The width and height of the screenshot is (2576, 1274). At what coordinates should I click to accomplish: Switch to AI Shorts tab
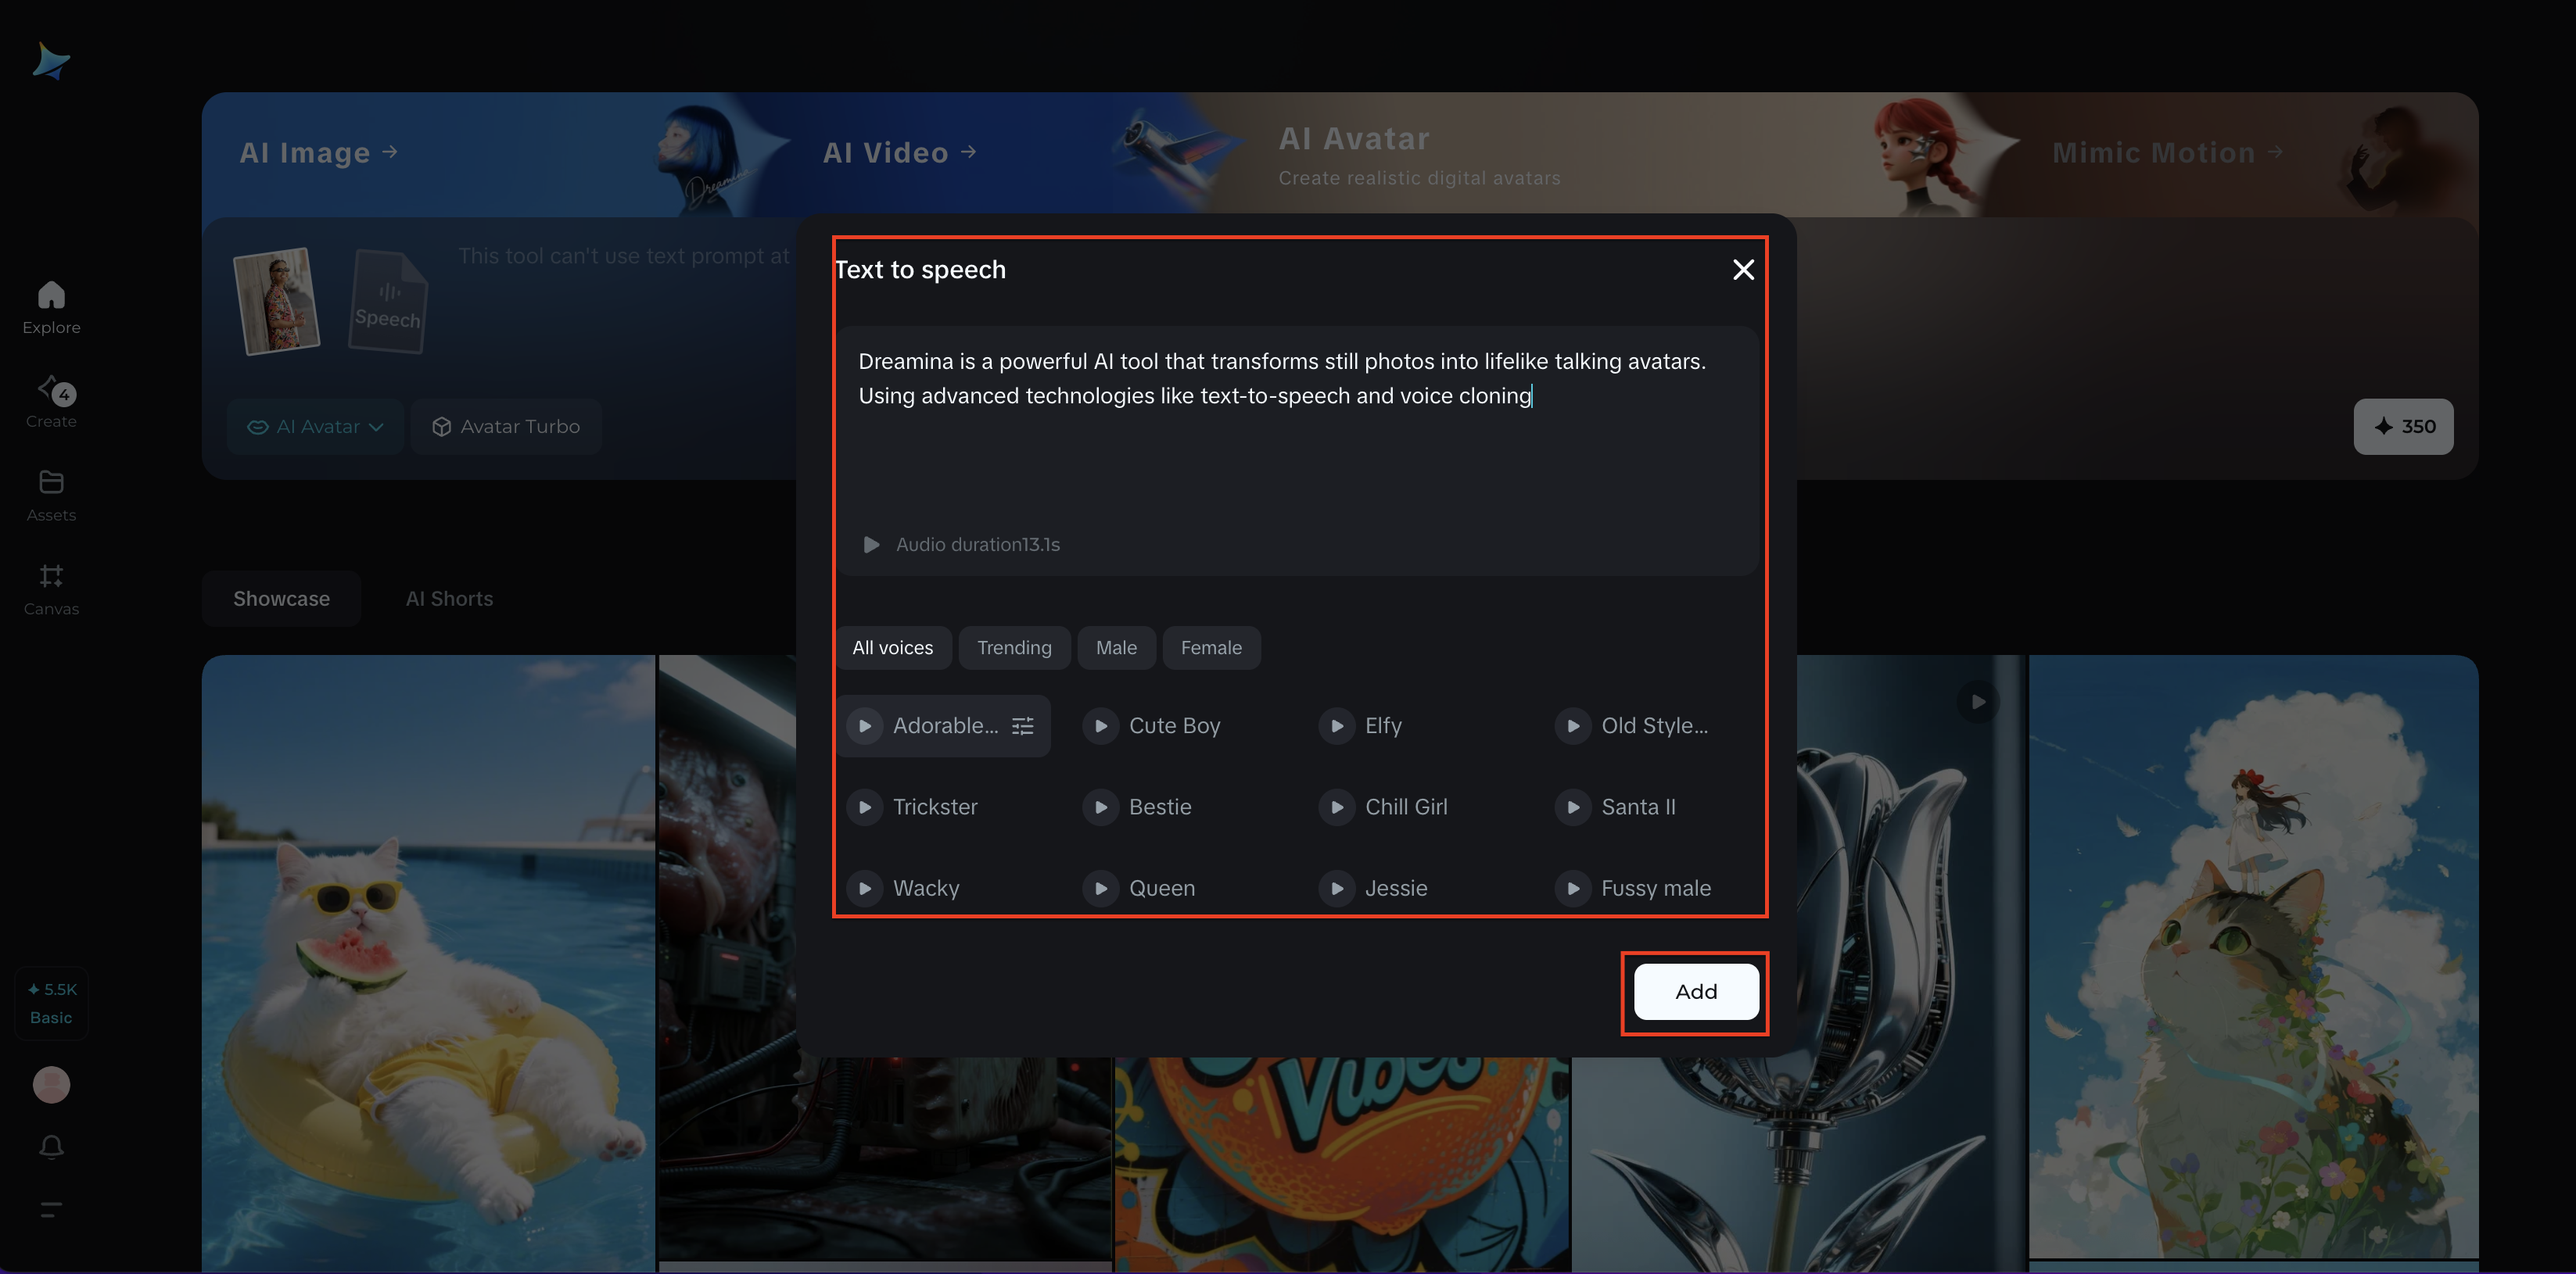point(449,599)
